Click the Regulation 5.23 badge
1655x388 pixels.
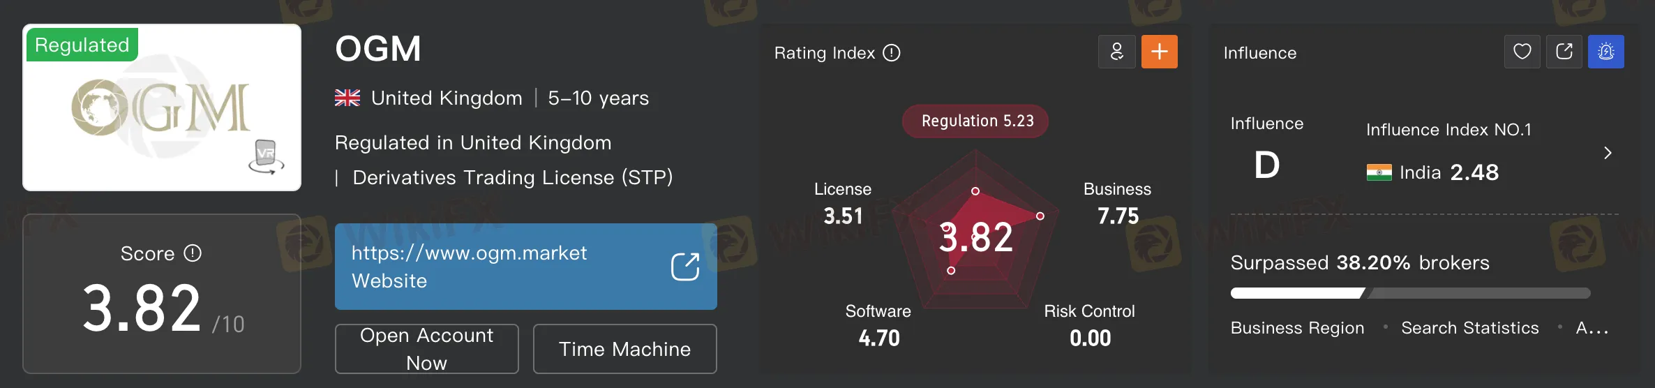pyautogui.click(x=977, y=121)
